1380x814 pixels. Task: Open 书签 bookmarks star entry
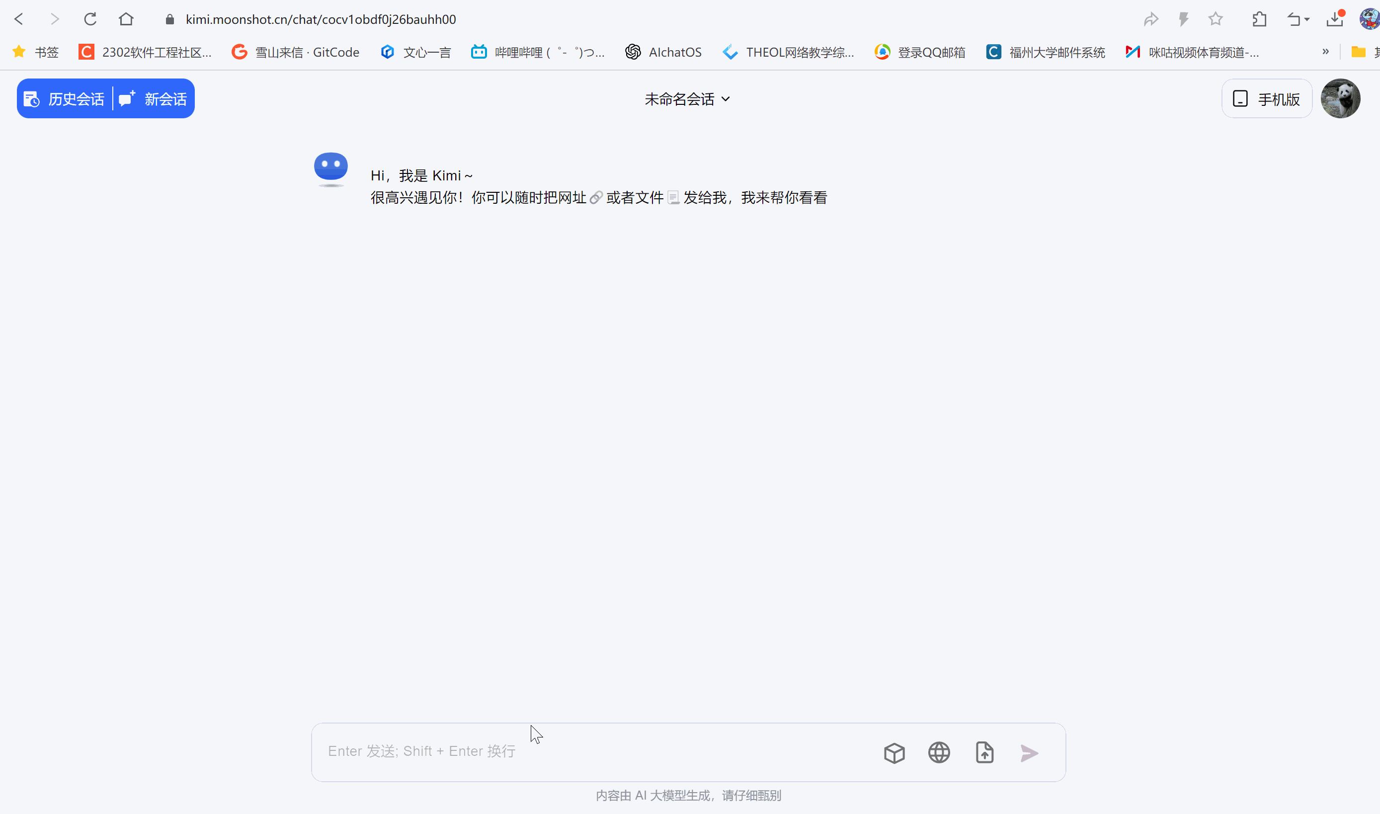tap(36, 52)
